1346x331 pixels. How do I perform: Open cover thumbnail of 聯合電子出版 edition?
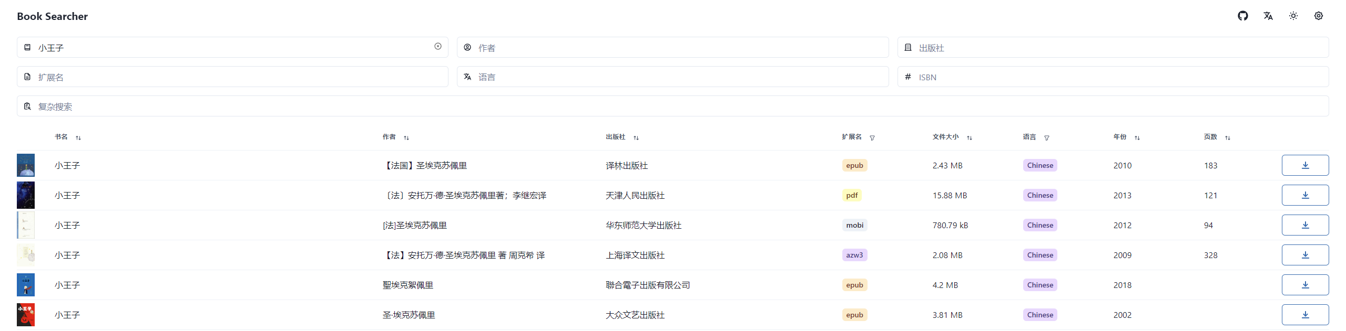tap(26, 285)
